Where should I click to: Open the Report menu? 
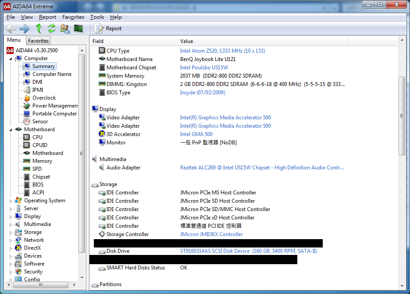47,17
